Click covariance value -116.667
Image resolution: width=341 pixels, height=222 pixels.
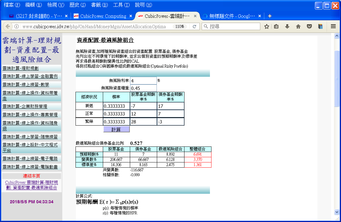coord(137,170)
